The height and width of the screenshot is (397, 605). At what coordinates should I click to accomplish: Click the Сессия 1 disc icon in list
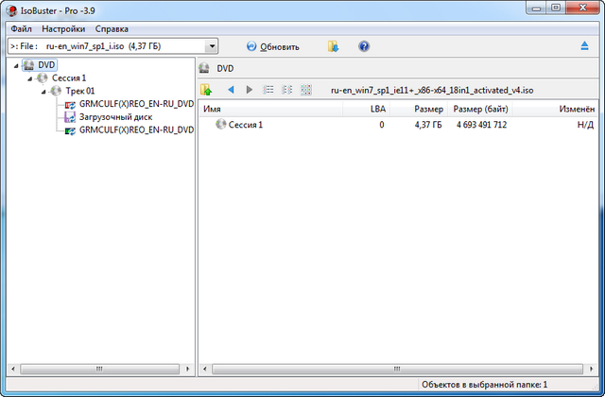pyautogui.click(x=221, y=124)
